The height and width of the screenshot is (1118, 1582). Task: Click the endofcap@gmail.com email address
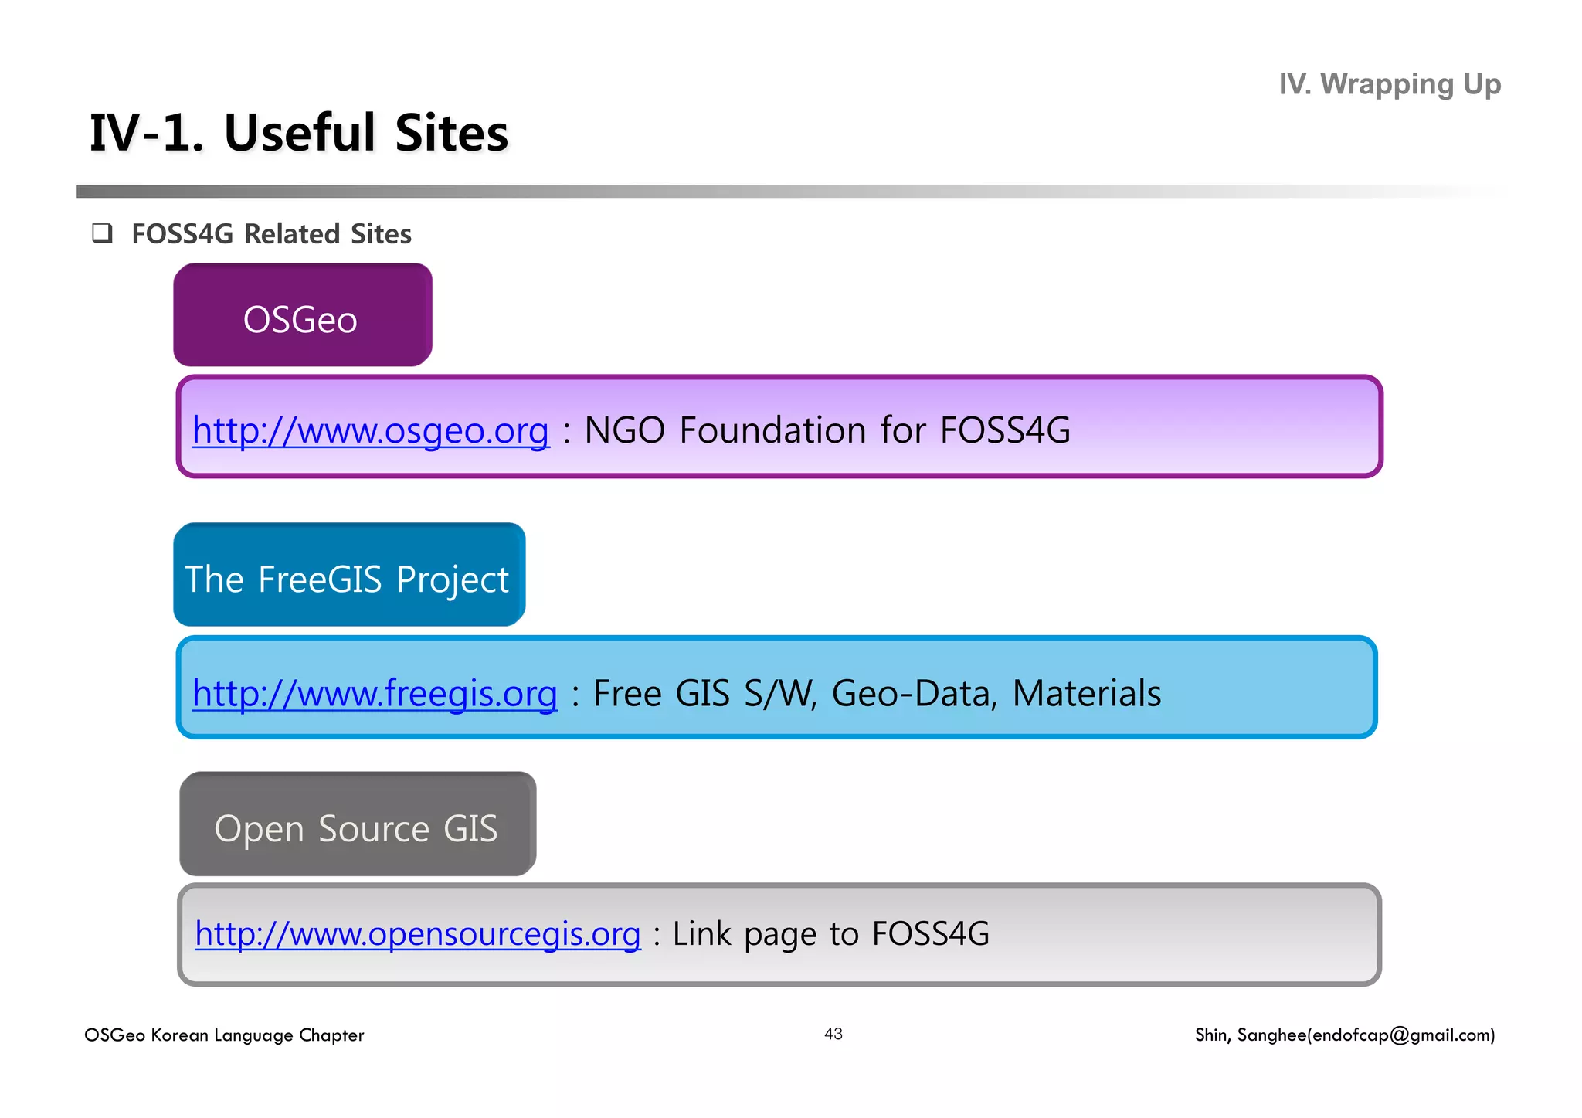pos(1400,1035)
